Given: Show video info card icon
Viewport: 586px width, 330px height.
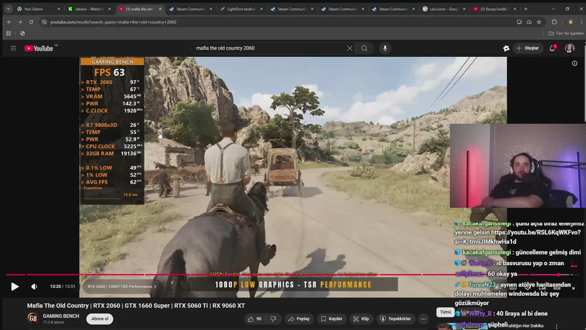Looking at the screenshot, I should (x=575, y=63).
